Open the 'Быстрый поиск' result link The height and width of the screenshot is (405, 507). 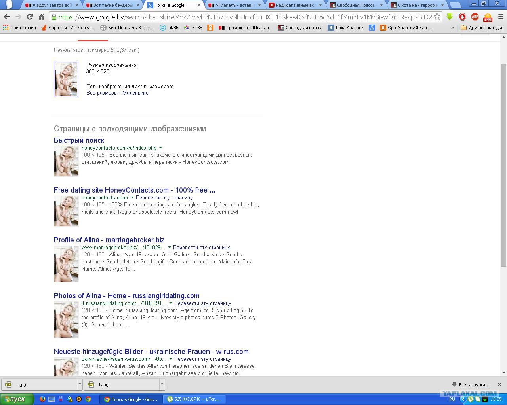pyautogui.click(x=79, y=140)
